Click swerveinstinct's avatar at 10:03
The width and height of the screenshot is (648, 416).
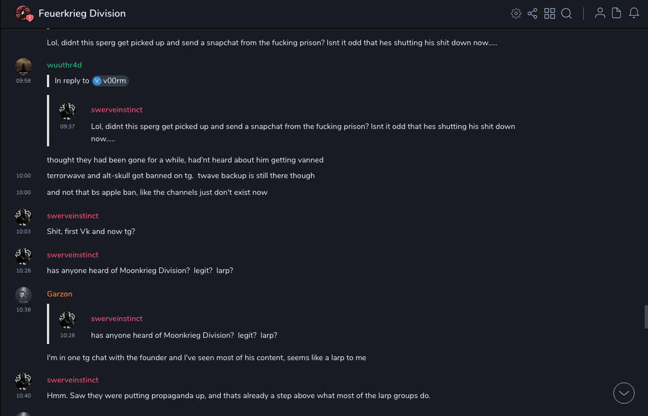[x=23, y=217]
